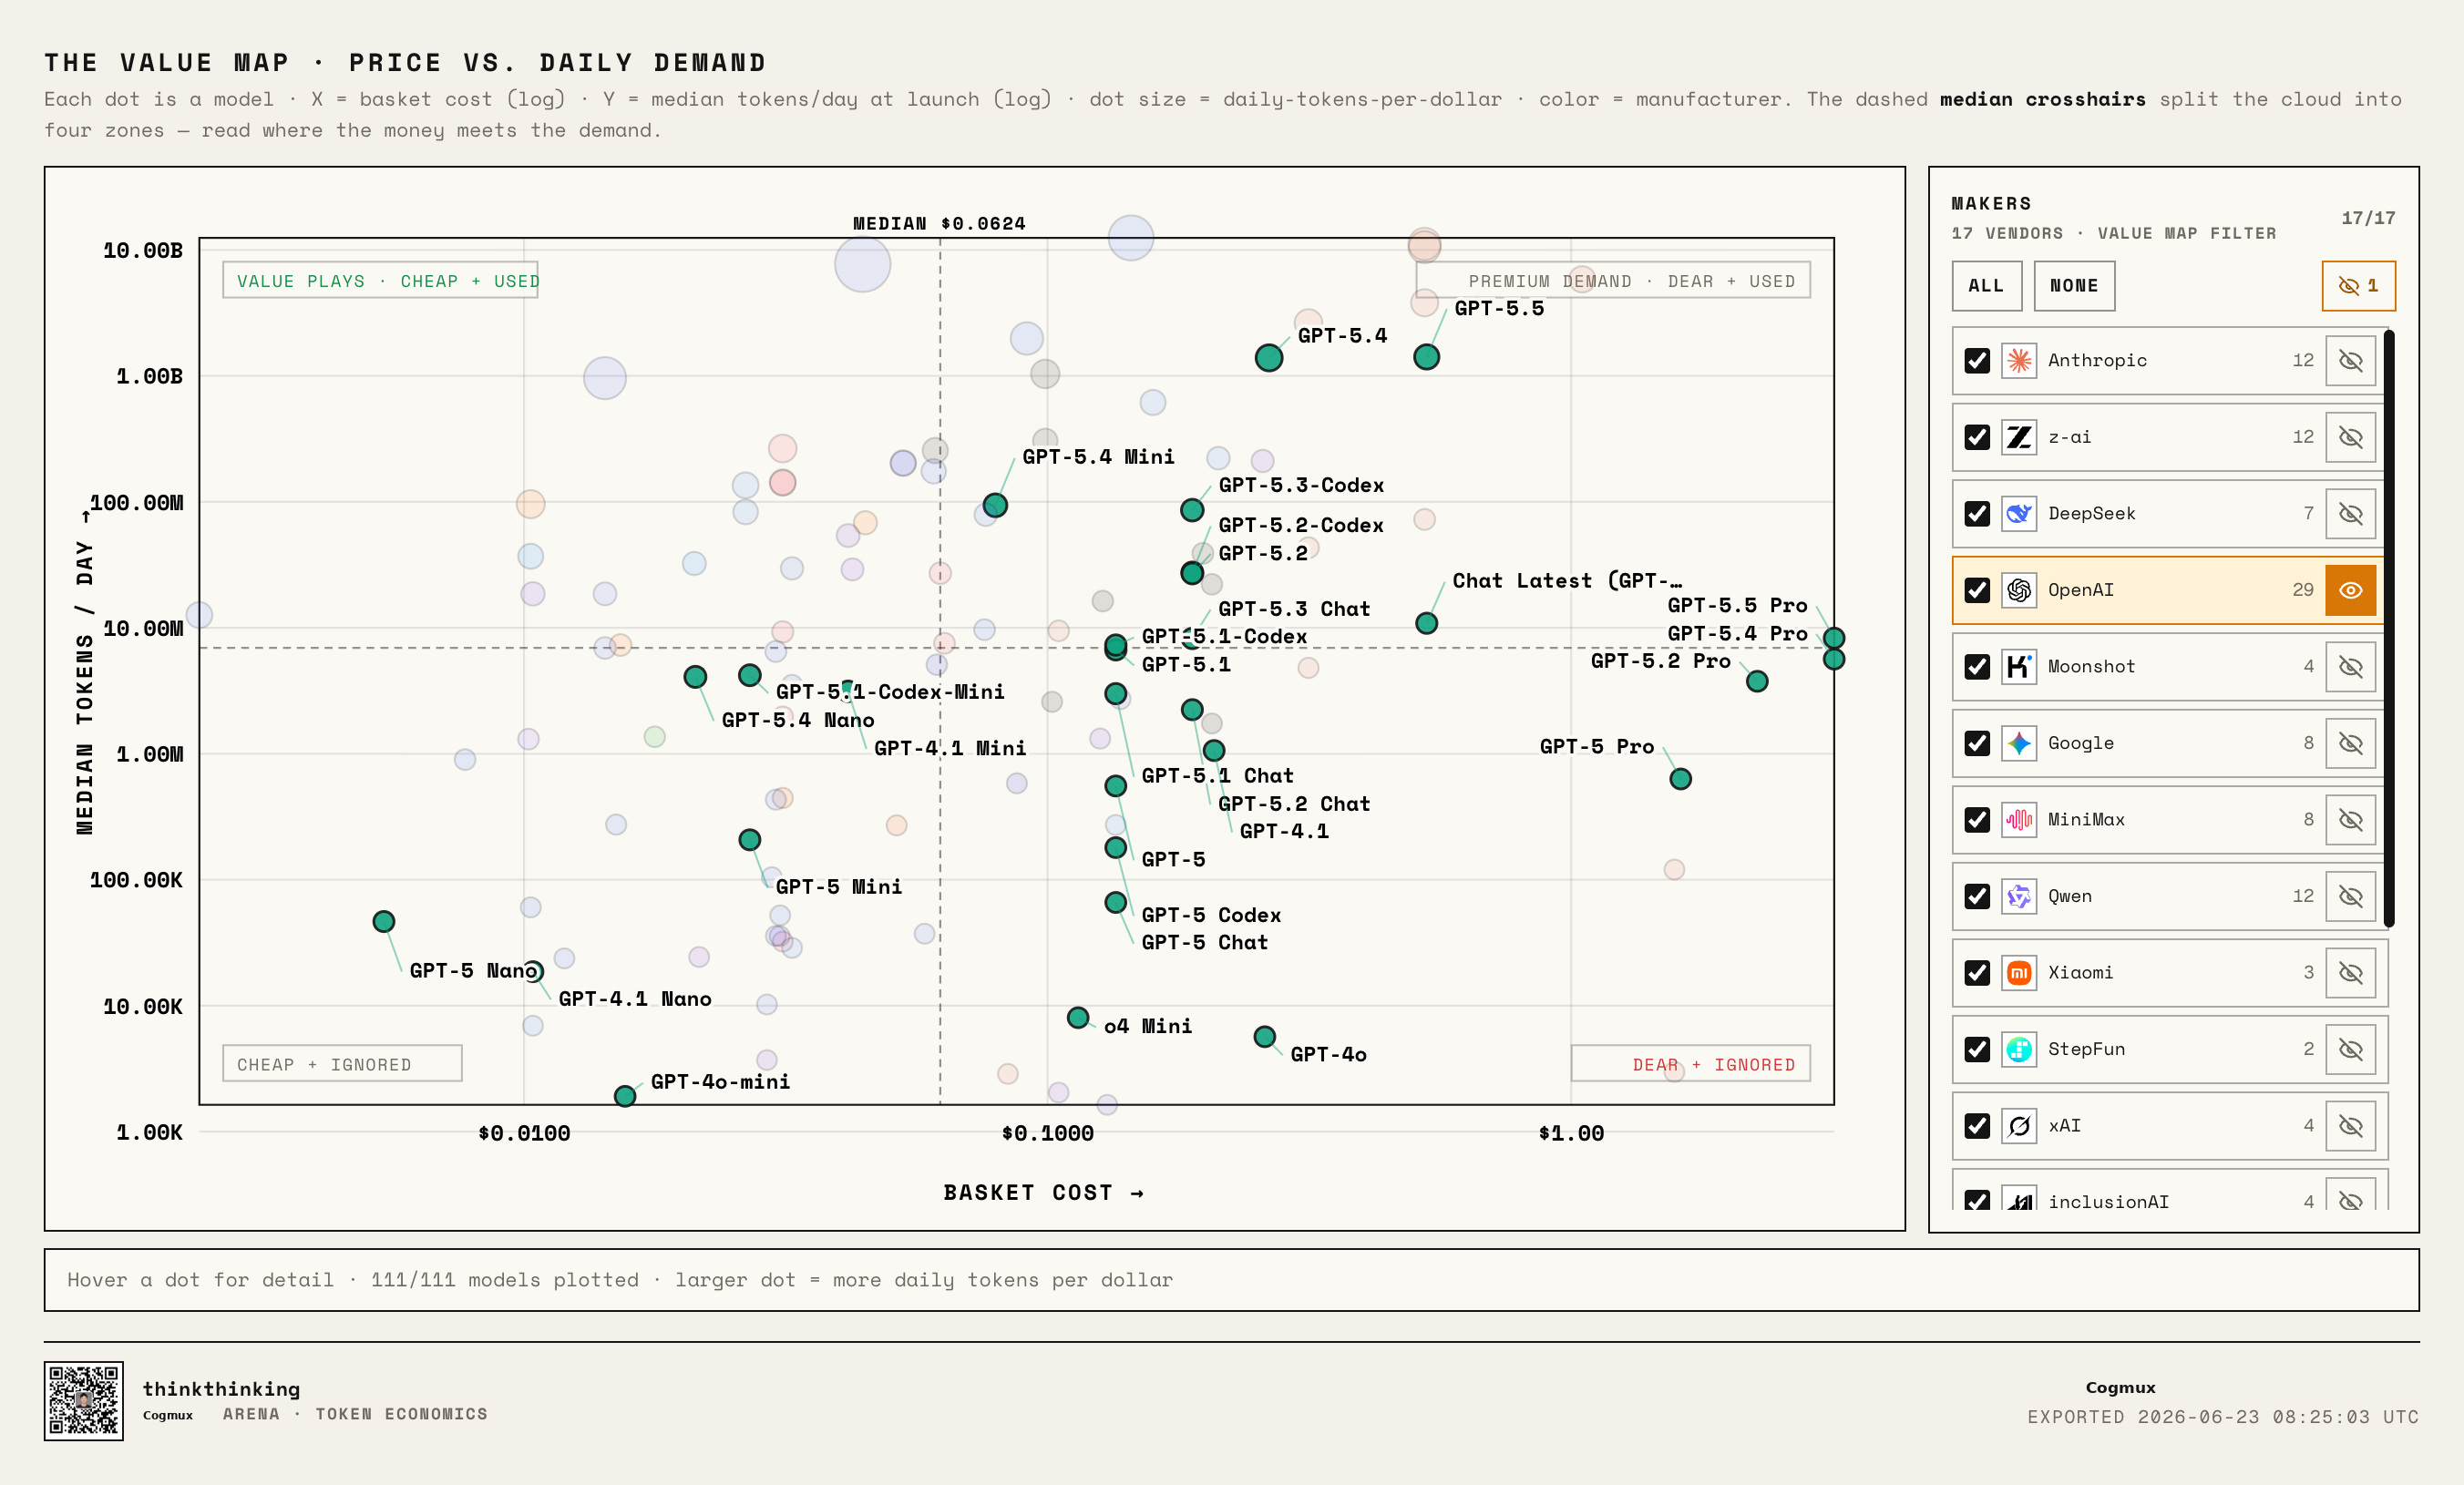
Task: Click the '17/17' vendor count text
Action: 2368,218
